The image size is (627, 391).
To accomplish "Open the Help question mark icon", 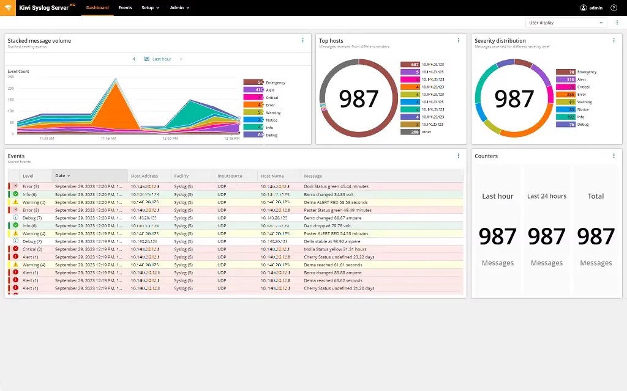I will pyautogui.click(x=614, y=8).
